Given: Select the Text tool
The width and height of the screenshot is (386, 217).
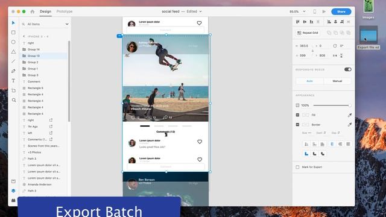Looking at the screenshot, I should click(13, 81).
